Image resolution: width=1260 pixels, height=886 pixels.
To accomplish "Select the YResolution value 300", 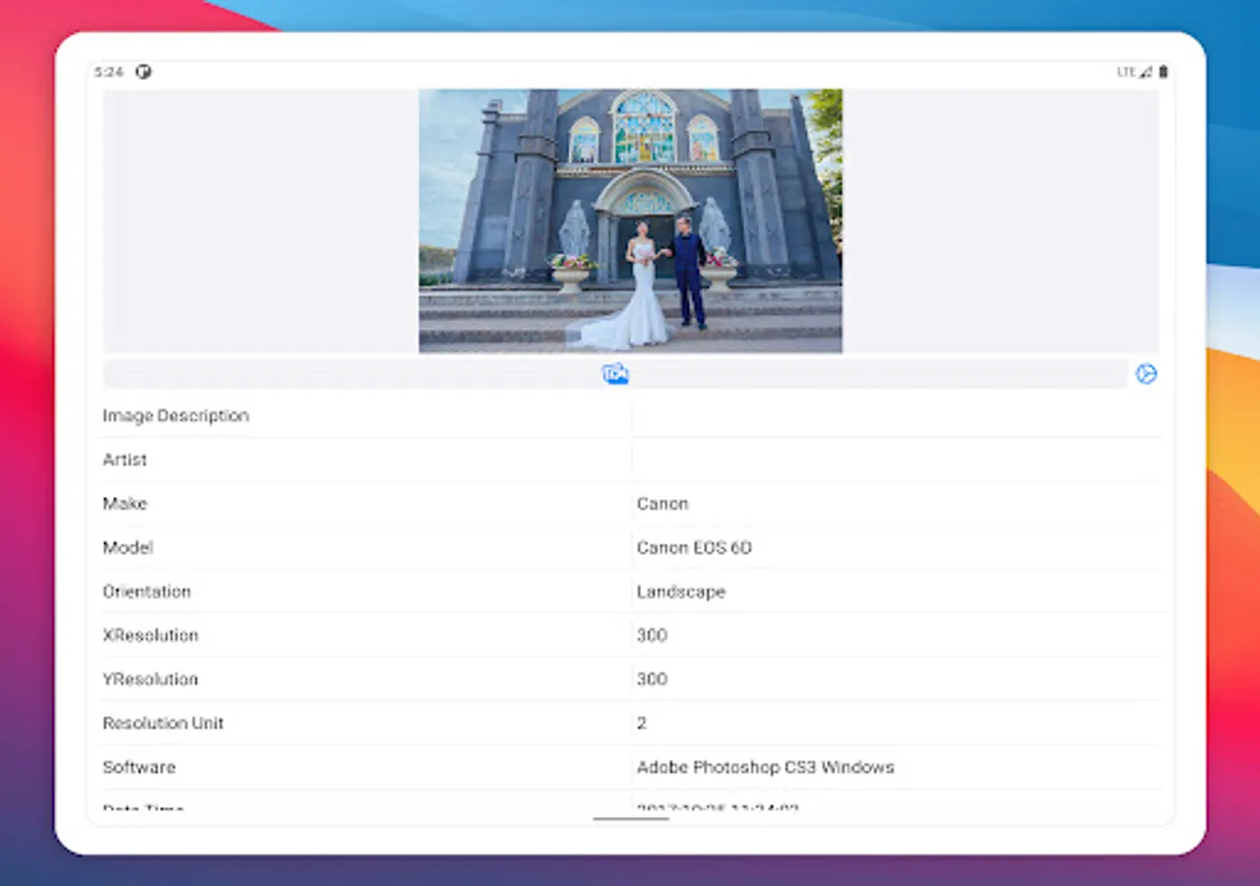I will click(652, 679).
